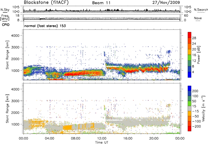Click velocity colorbar tick value 200
Screen dimensions: 208x144
tap(195, 91)
